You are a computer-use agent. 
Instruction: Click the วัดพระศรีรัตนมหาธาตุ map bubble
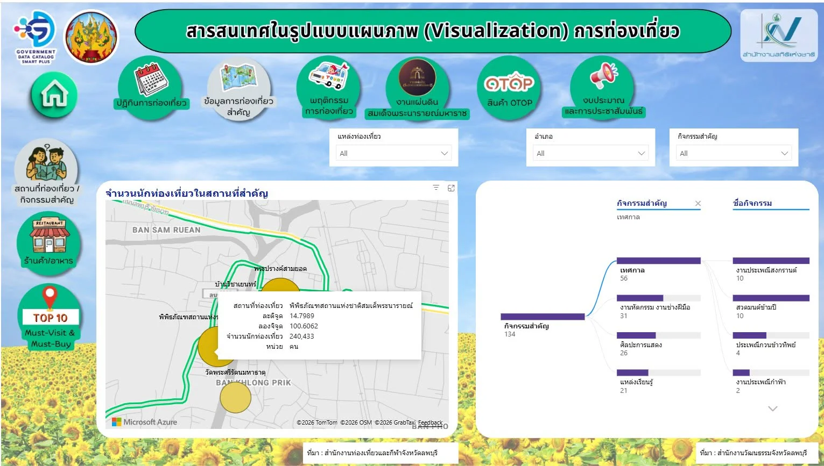(x=235, y=397)
